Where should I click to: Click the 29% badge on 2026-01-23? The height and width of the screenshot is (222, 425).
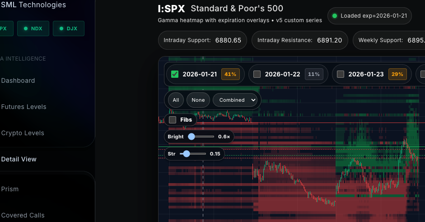397,74
